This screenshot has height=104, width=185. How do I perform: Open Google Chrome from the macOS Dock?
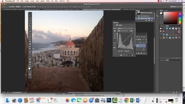[127, 100]
